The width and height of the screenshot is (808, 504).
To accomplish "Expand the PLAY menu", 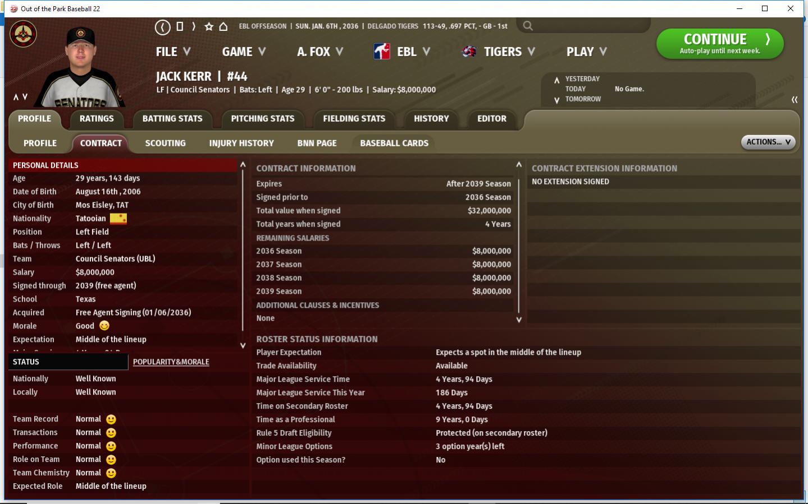I will (586, 52).
